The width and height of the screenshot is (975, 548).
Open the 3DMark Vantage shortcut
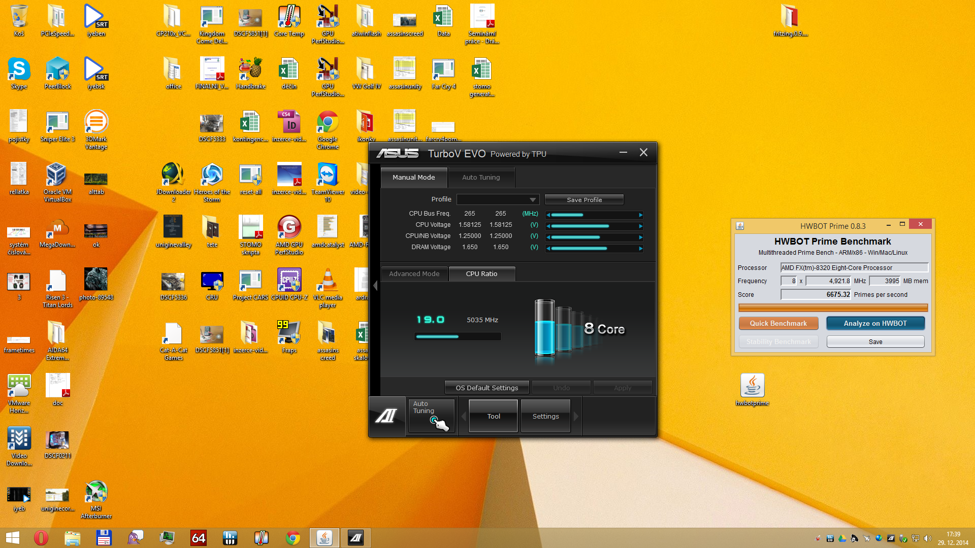click(96, 129)
